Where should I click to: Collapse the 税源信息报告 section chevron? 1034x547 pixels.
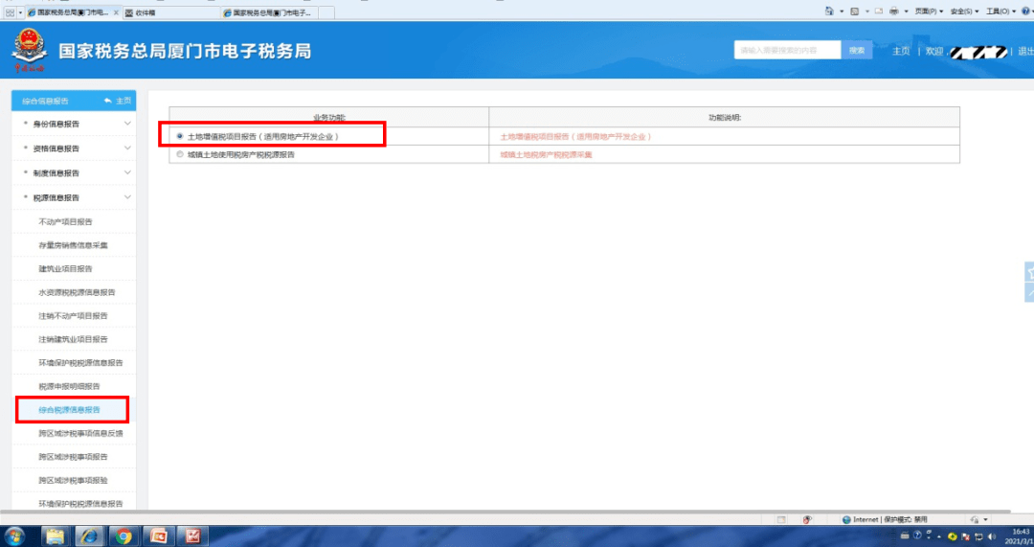coord(128,196)
